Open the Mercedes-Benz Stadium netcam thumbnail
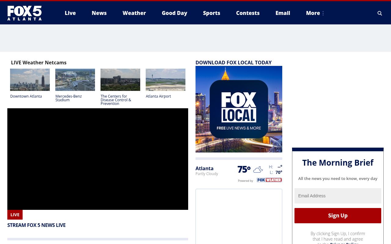 pos(75,80)
